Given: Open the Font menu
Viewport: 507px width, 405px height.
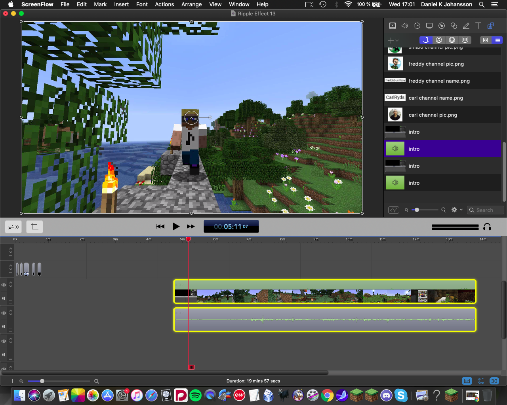Looking at the screenshot, I should pyautogui.click(x=142, y=4).
